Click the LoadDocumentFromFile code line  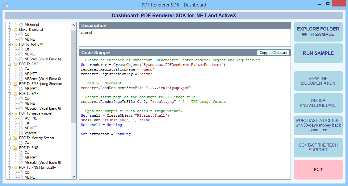click(136, 88)
